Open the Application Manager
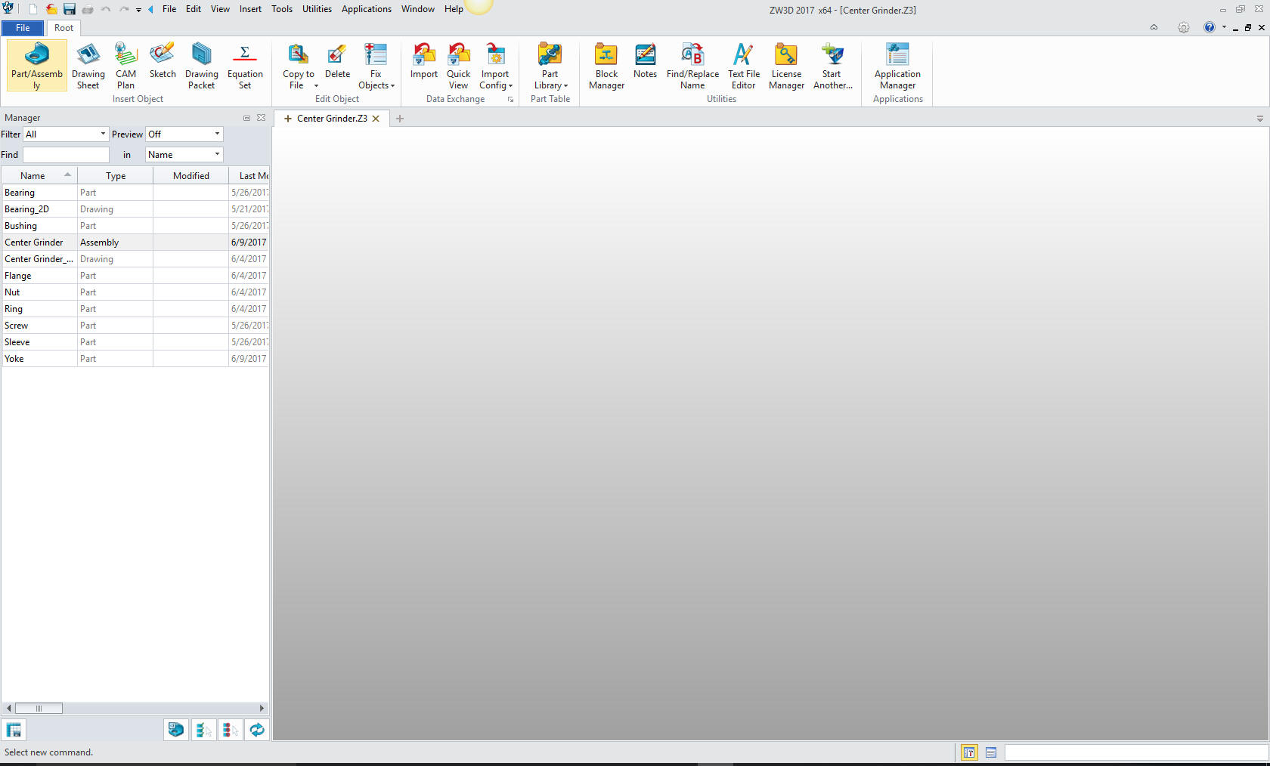 pos(897,66)
